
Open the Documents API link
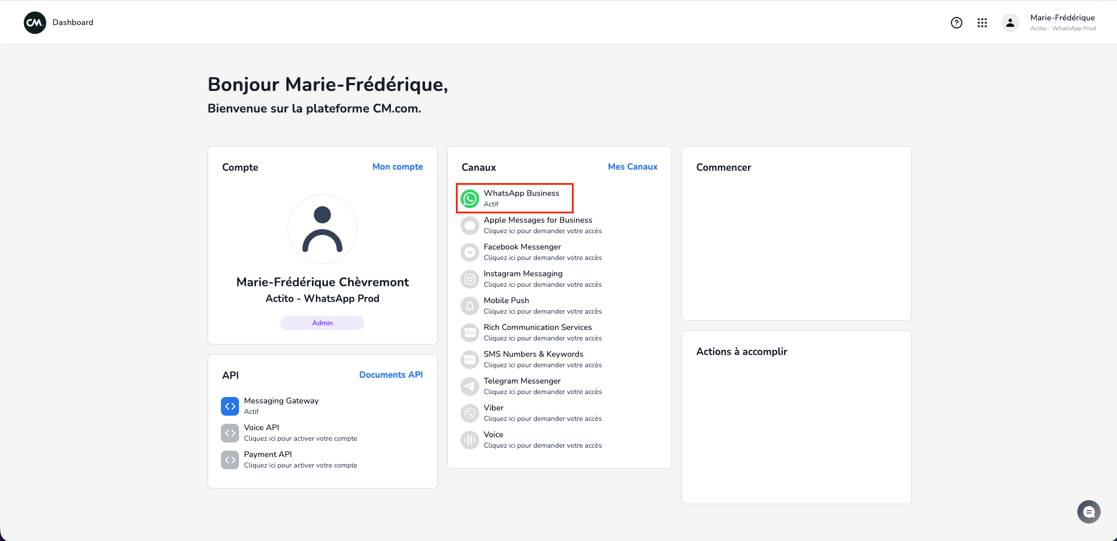[391, 375]
